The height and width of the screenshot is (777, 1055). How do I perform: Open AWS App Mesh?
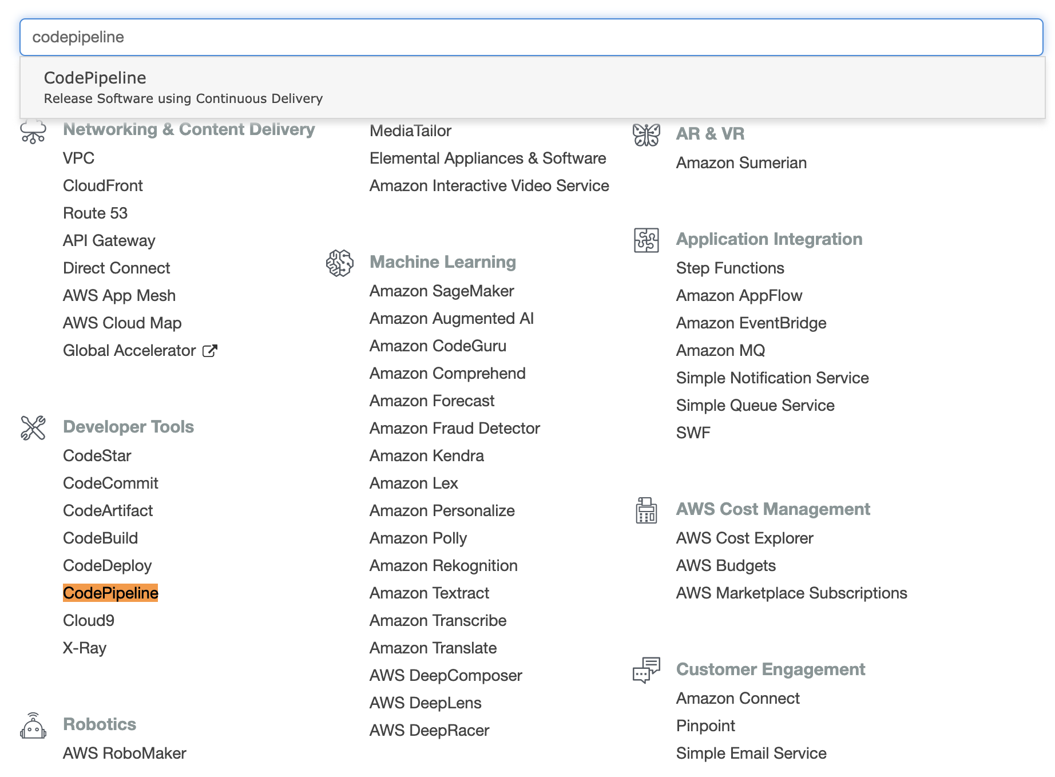click(x=119, y=295)
